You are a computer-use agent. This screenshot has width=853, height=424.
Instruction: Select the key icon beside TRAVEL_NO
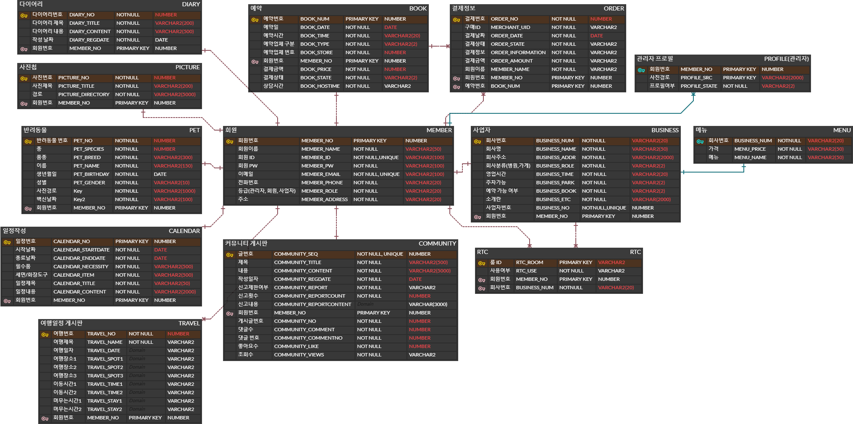pos(45,334)
